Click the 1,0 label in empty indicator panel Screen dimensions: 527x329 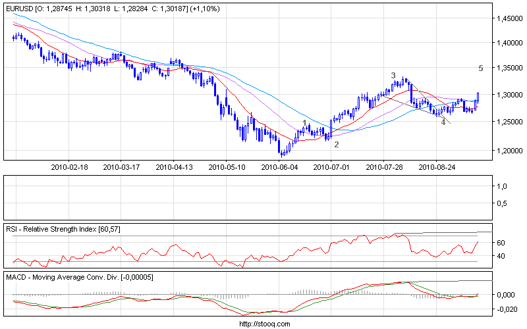coord(502,186)
